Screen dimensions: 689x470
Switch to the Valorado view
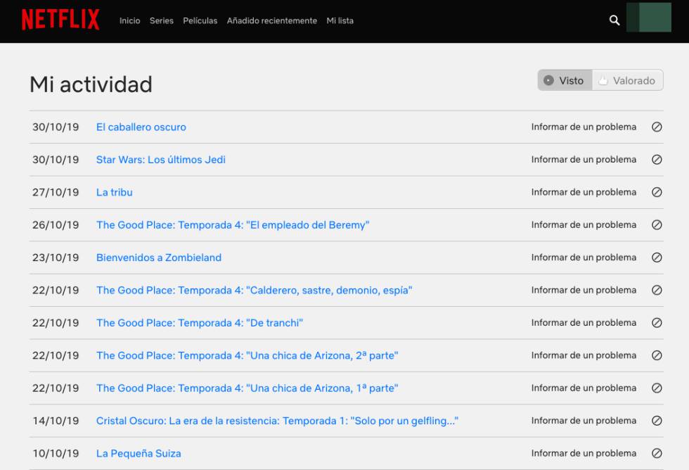pos(627,80)
